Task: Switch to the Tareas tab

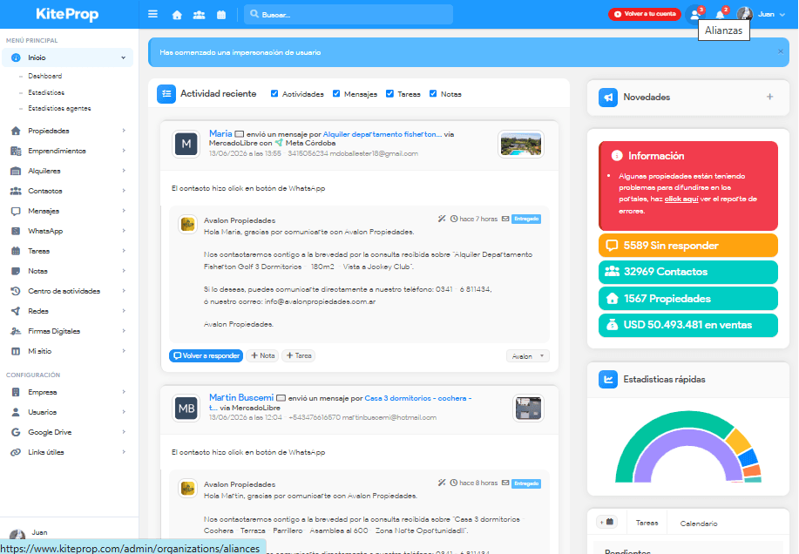Action: point(647,523)
